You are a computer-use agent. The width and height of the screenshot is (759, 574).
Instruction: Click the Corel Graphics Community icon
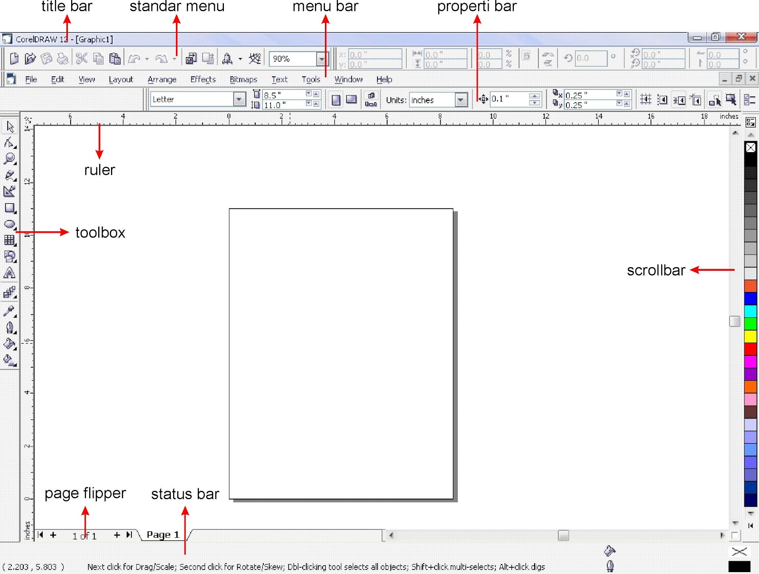pos(255,59)
